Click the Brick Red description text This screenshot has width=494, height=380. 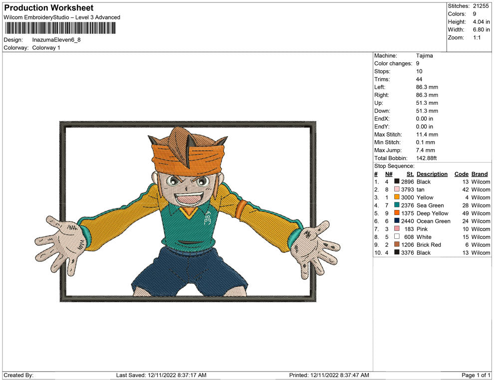429,245
